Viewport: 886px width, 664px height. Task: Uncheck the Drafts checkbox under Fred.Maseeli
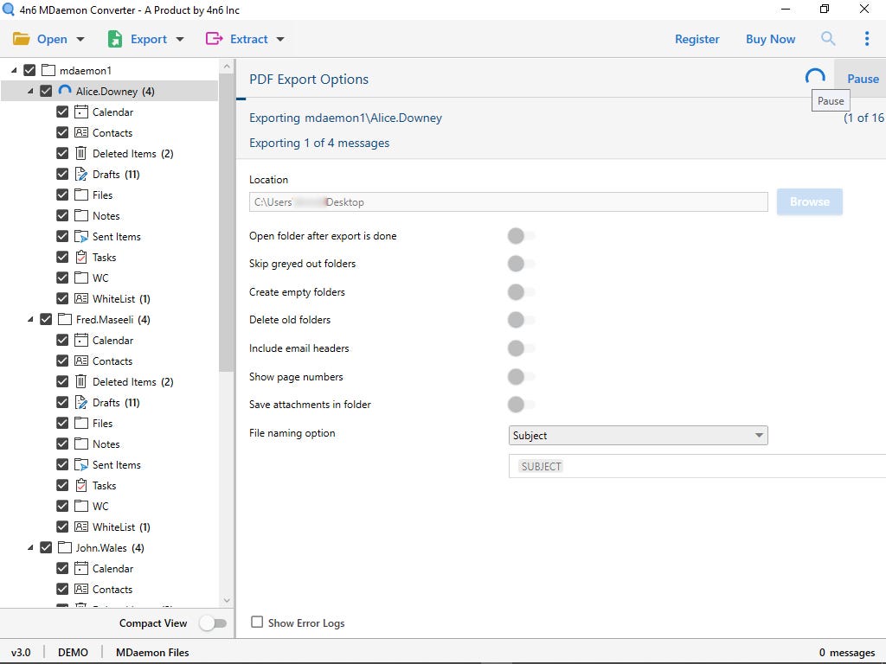point(62,402)
